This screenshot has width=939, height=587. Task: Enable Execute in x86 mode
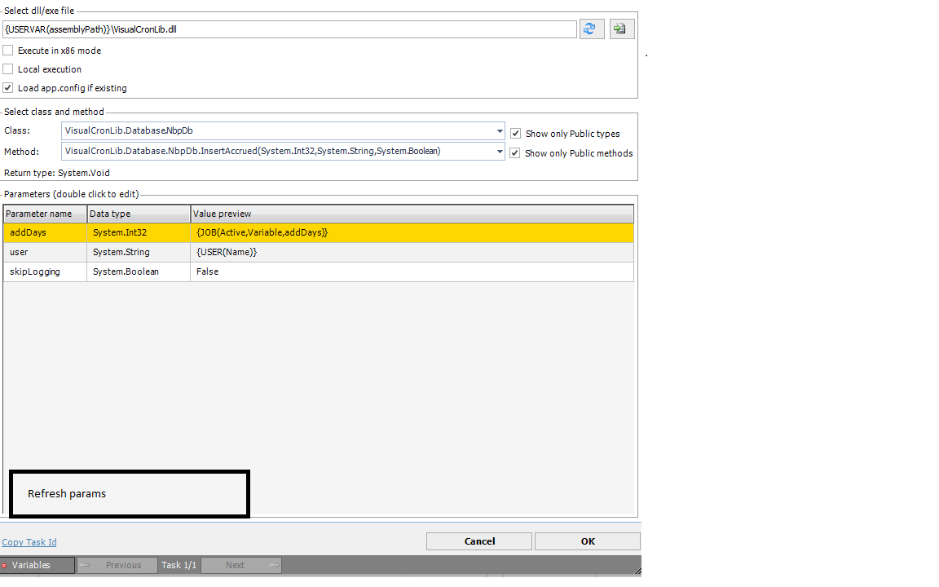point(8,51)
